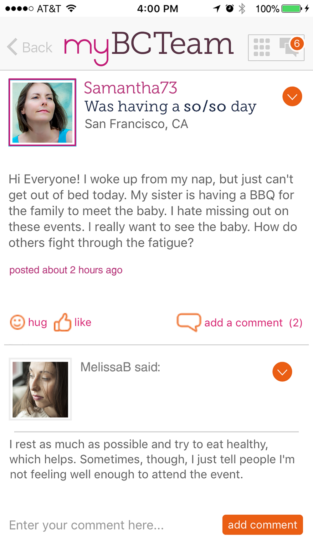This screenshot has width=313, height=558.
Task: Open the Samantha73 username link
Action: pos(131,88)
